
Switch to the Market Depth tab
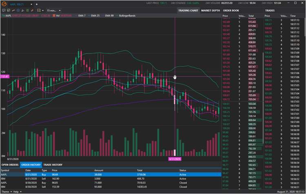coord(211,10)
